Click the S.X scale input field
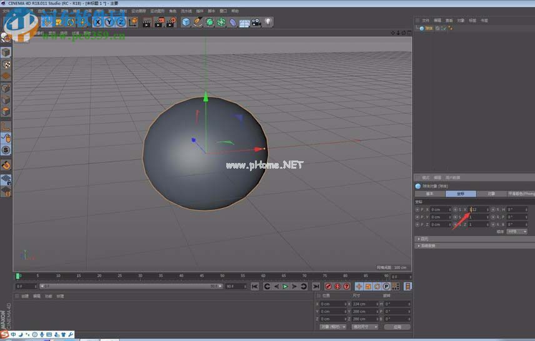The height and width of the screenshot is (341, 535). click(x=480, y=209)
